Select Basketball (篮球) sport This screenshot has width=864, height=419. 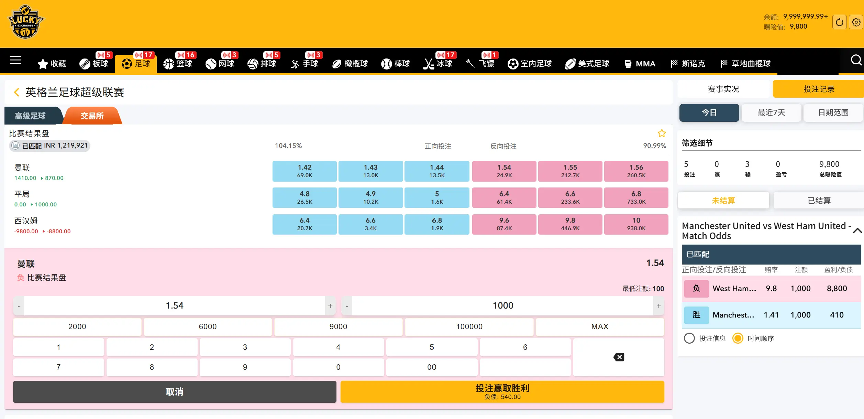coord(178,64)
